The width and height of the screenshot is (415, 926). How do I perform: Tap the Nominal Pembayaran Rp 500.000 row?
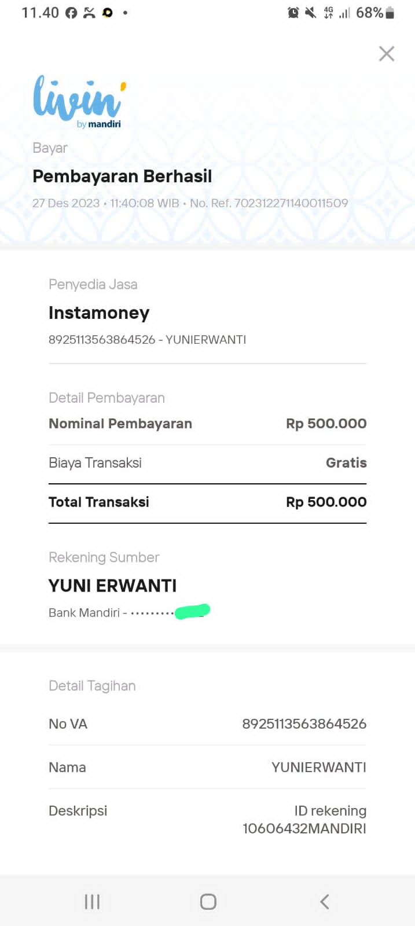pos(207,424)
